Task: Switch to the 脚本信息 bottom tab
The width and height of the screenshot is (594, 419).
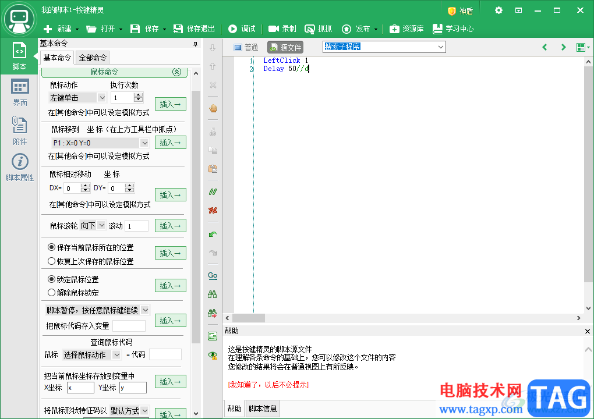Action: (x=263, y=409)
